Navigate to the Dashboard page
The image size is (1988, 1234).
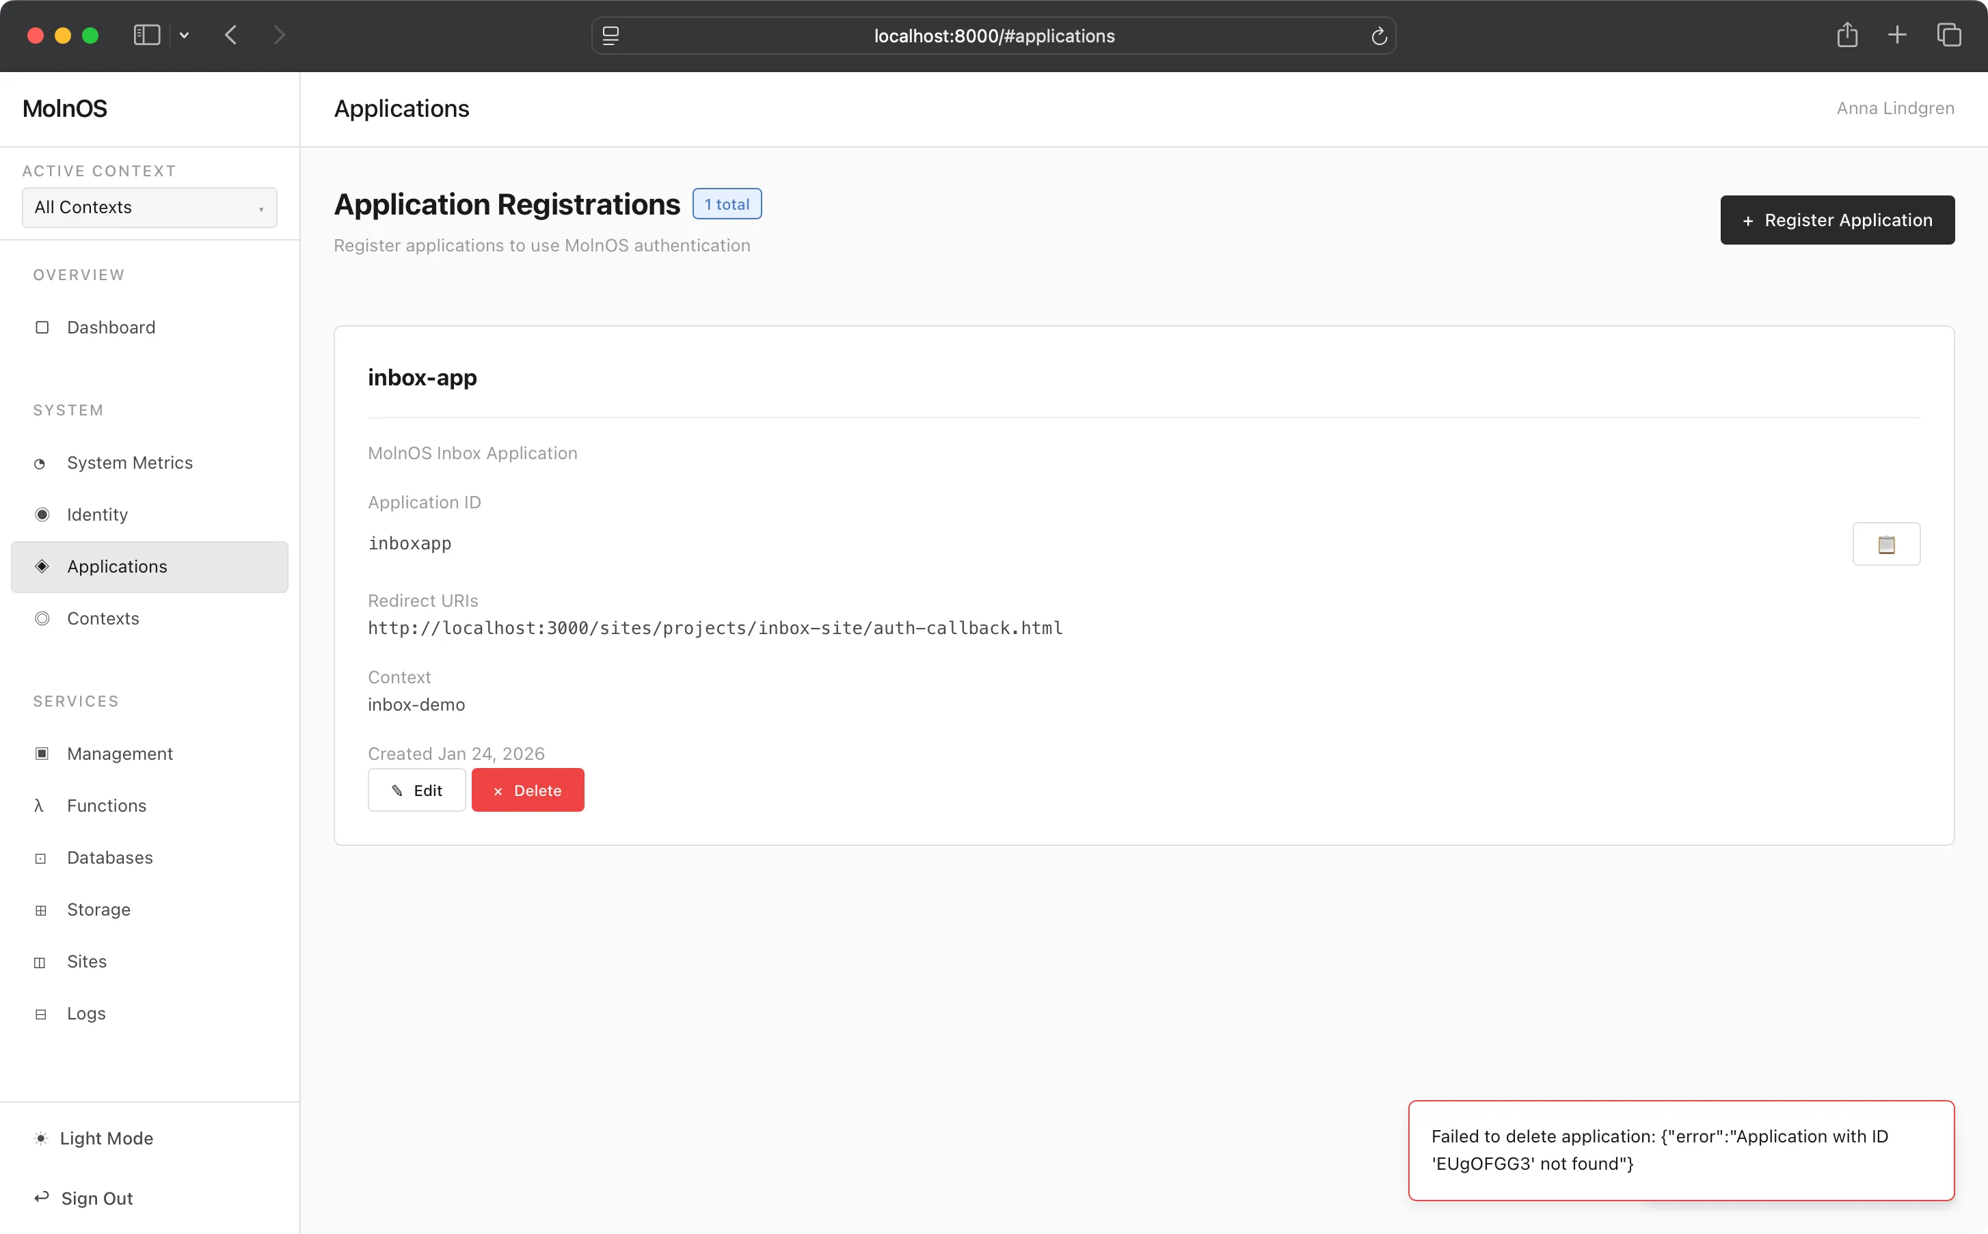pos(110,327)
